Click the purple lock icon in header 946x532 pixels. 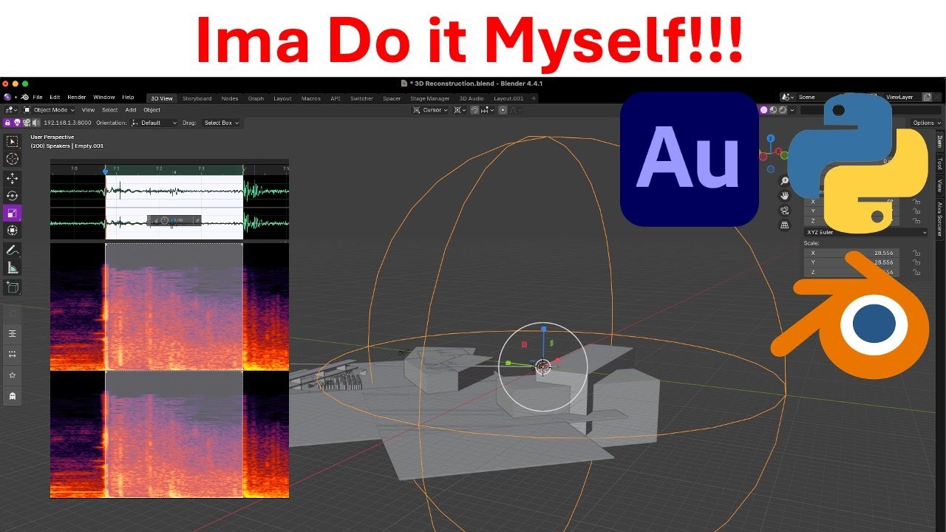point(7,123)
